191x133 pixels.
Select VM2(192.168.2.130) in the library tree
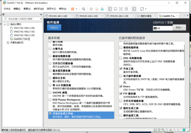tap(24, 32)
